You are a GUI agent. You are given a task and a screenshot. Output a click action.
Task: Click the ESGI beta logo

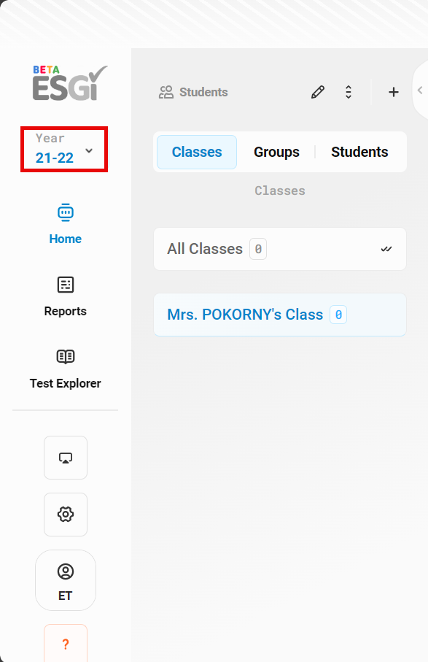(70, 82)
